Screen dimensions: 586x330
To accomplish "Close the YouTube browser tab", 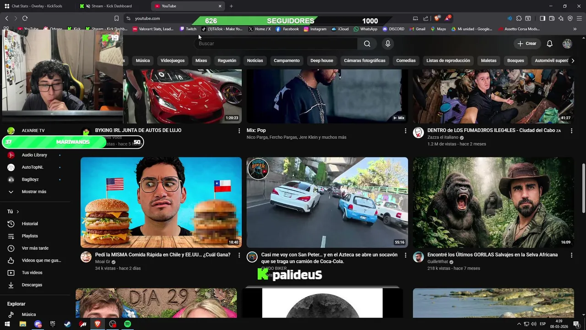I will 220,6.
